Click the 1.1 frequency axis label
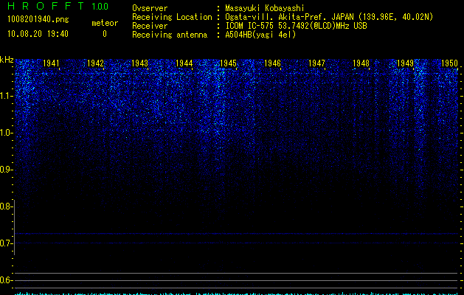 coord(5,96)
